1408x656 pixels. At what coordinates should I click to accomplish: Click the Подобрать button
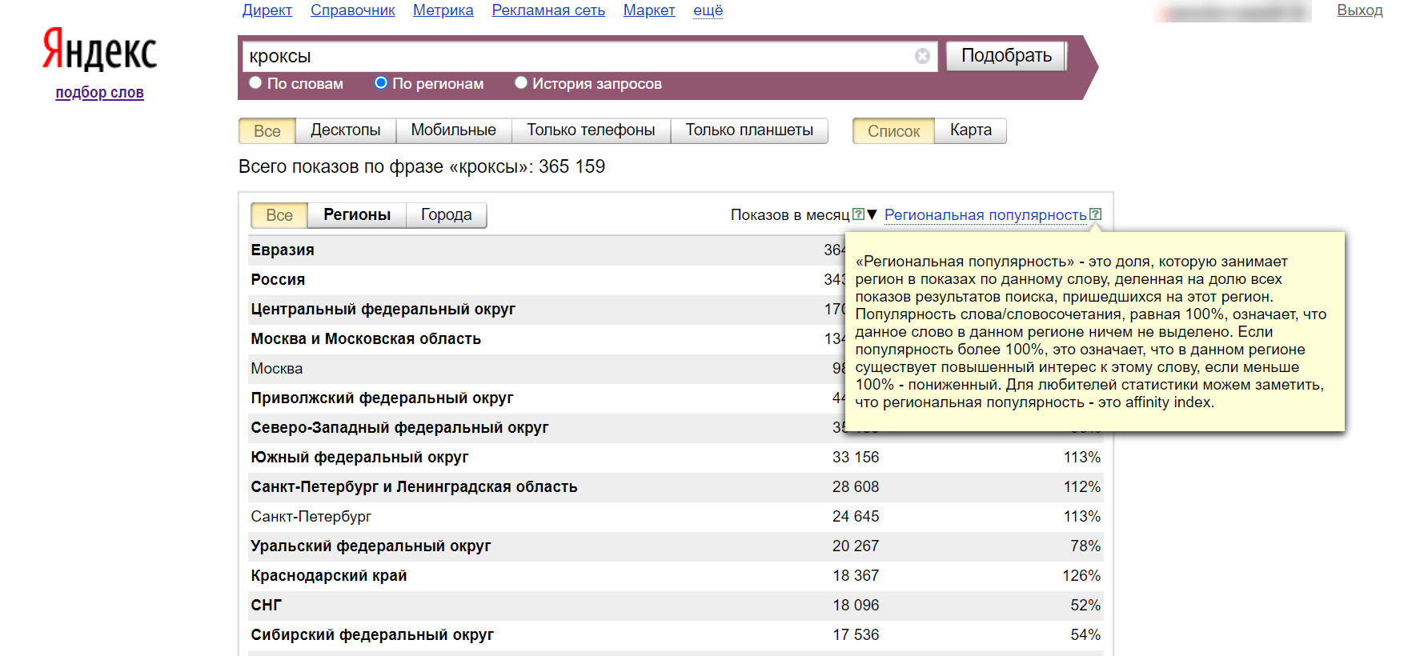coord(1006,56)
